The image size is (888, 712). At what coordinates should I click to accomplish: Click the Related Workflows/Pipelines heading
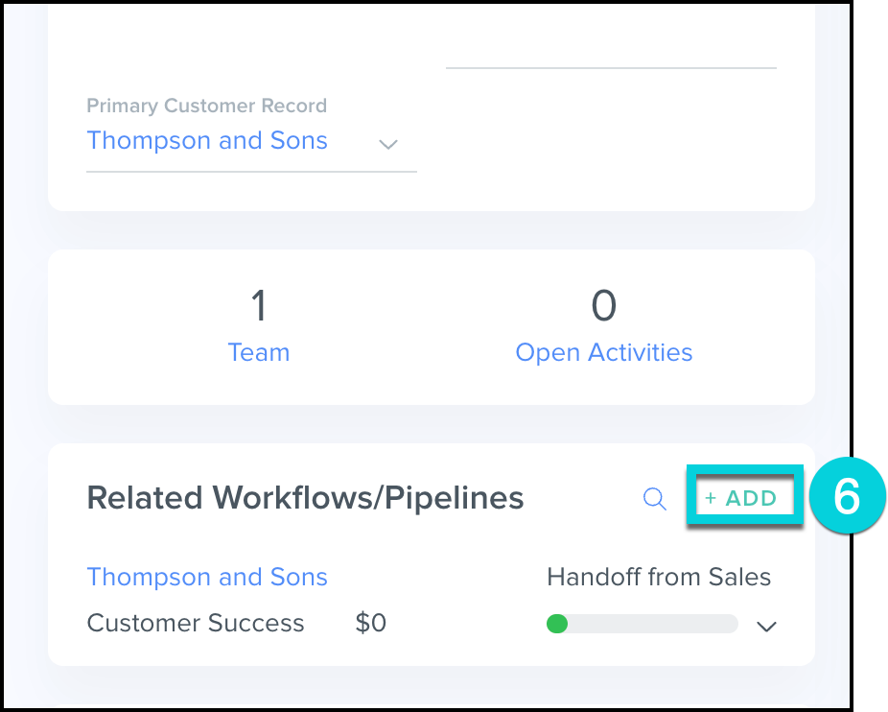click(x=305, y=498)
